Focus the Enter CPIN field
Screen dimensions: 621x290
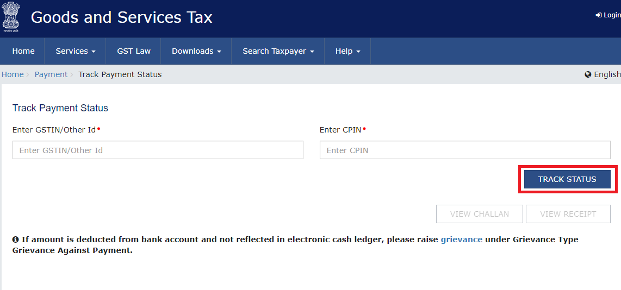click(465, 150)
